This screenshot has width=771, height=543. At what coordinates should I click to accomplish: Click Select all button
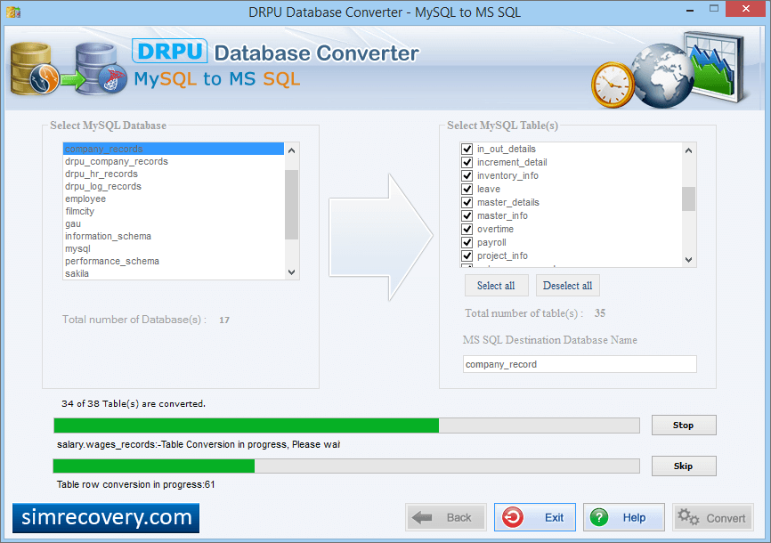pyautogui.click(x=496, y=285)
